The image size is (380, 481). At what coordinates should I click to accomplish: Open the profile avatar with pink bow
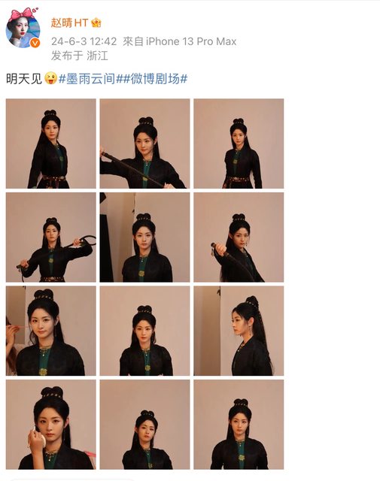(23, 29)
